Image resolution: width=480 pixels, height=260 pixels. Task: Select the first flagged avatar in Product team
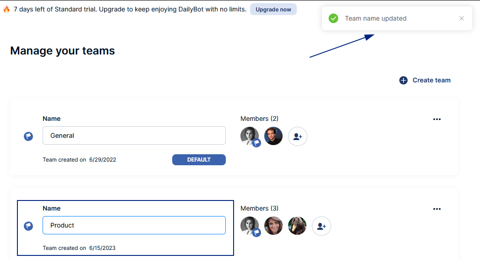point(250,226)
